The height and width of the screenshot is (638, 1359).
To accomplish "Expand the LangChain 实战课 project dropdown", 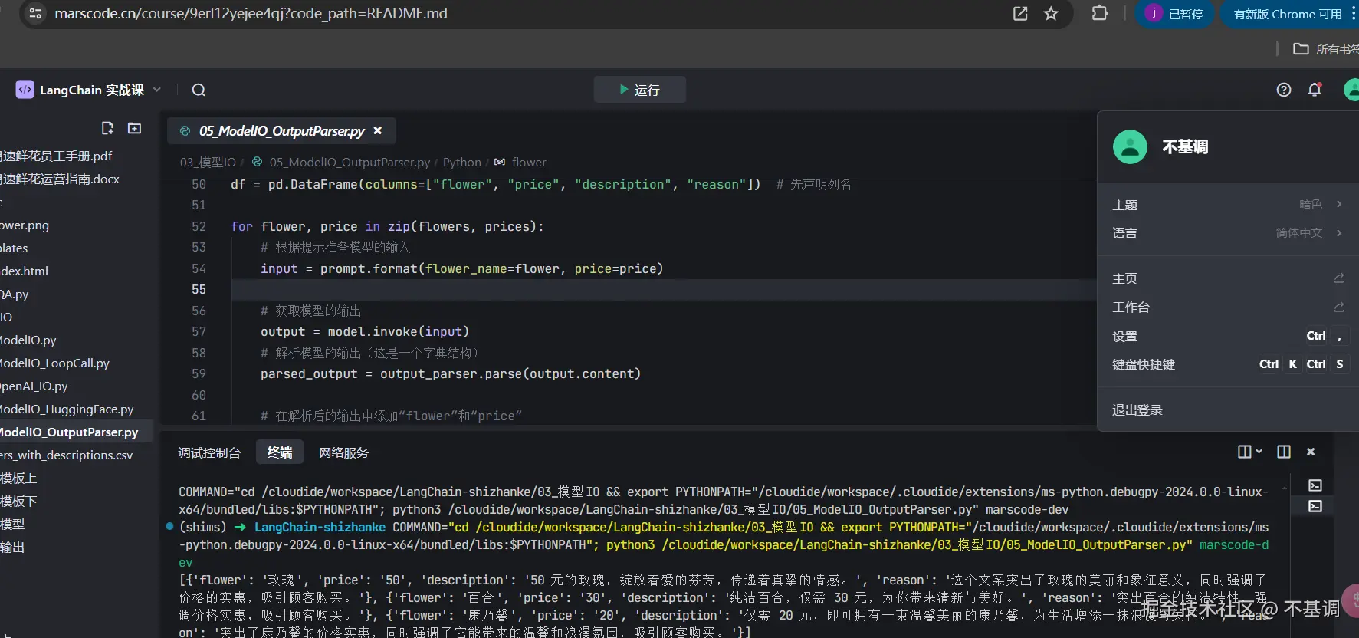I will point(157,90).
